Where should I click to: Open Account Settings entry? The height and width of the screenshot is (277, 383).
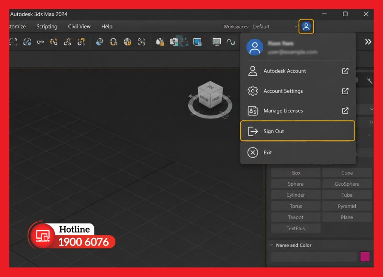click(x=297, y=91)
